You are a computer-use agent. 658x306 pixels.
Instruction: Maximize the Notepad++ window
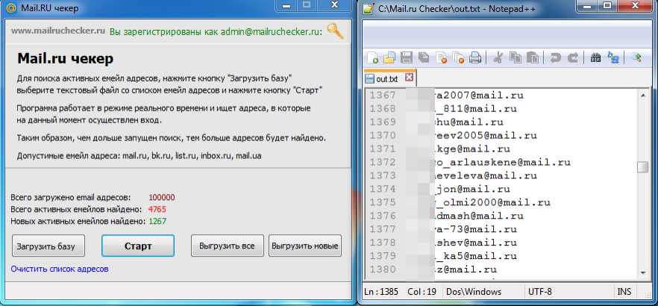coord(607,5)
